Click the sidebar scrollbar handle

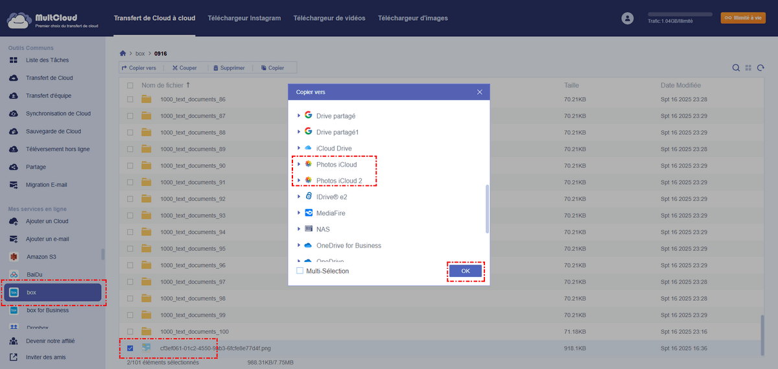(x=102, y=254)
